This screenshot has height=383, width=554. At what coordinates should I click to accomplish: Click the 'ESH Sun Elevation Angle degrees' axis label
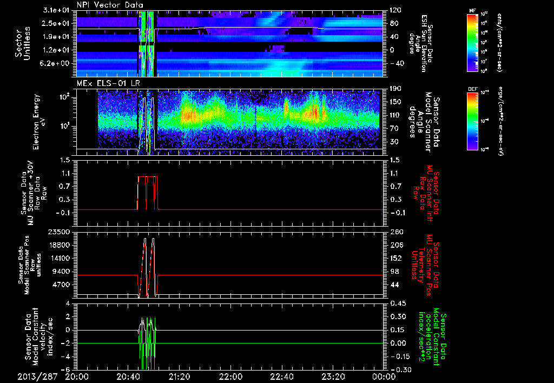point(420,43)
